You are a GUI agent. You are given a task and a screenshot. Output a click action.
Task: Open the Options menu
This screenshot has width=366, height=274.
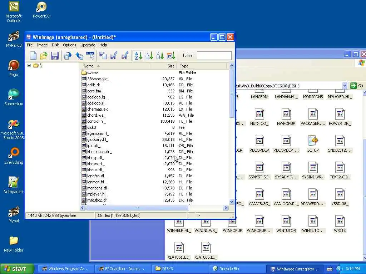(x=70, y=45)
